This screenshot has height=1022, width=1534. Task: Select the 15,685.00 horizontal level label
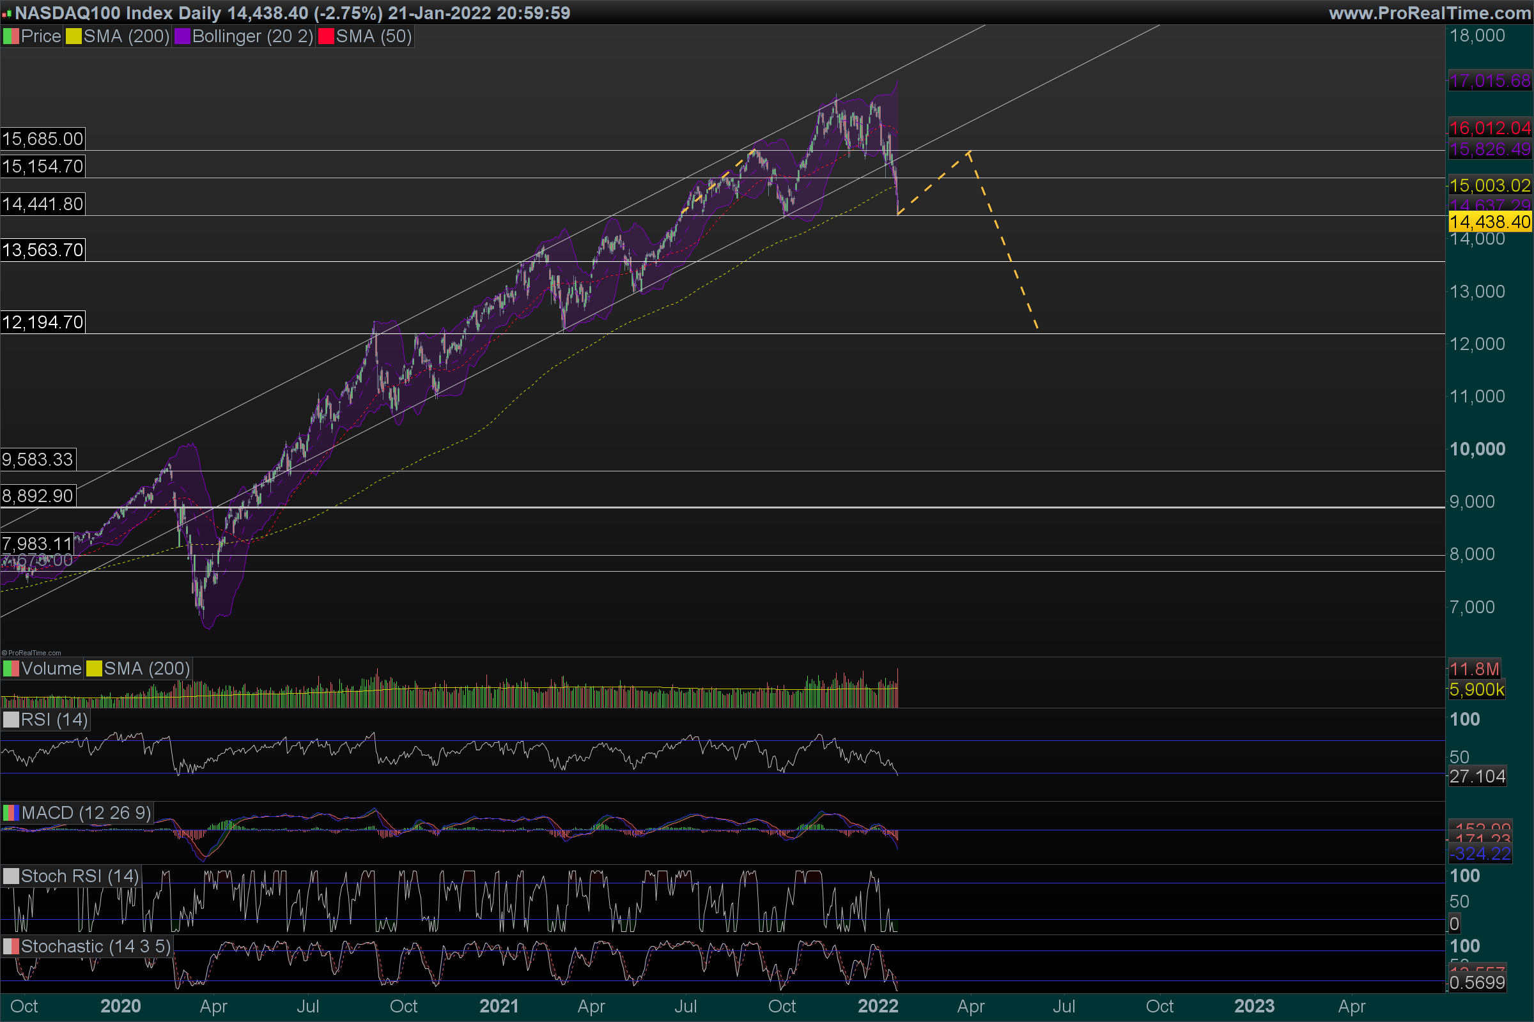click(42, 139)
